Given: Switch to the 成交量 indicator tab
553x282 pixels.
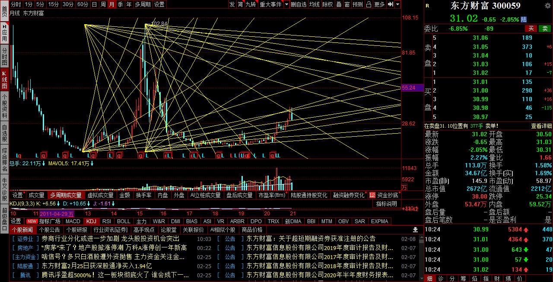Looking at the screenshot, I should pos(36,195).
